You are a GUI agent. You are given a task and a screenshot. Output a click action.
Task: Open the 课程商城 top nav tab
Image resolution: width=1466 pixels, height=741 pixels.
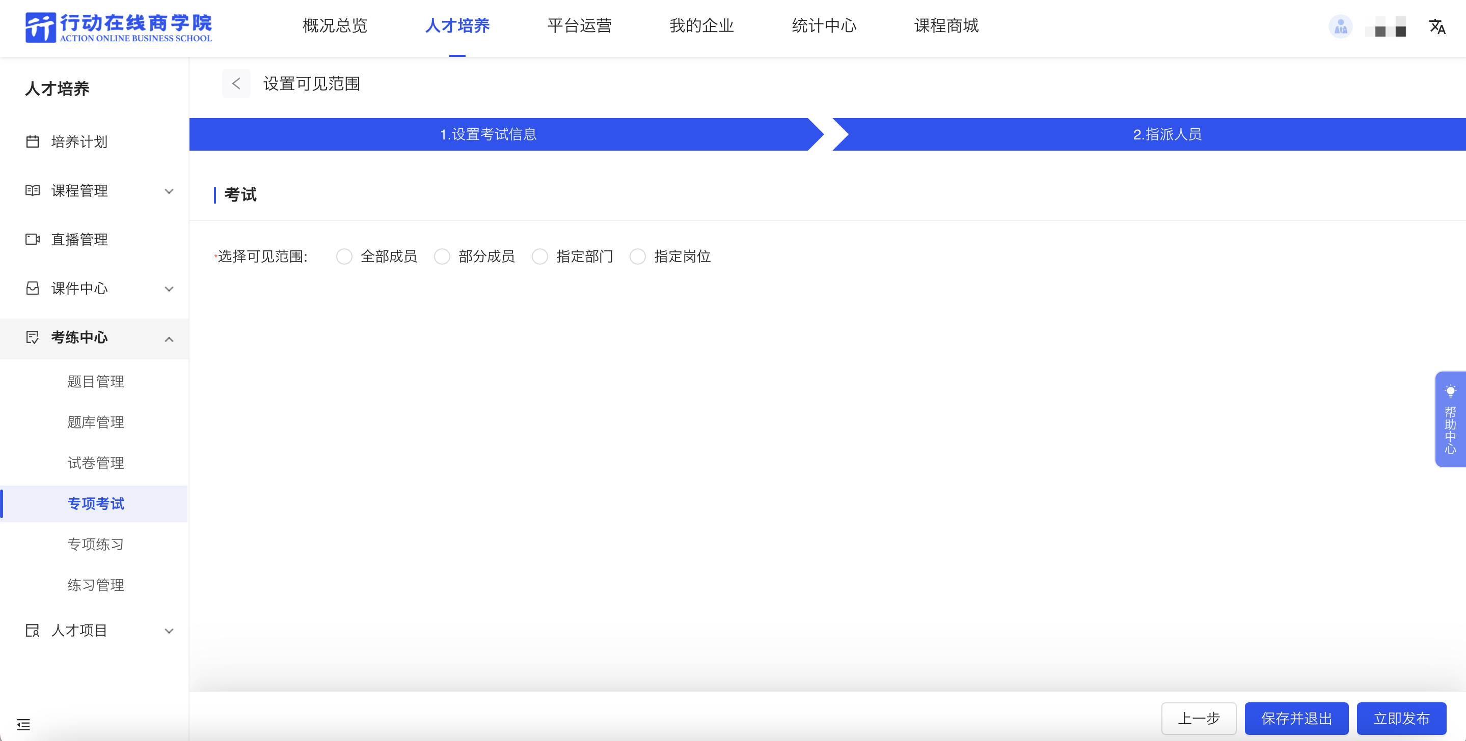pyautogui.click(x=946, y=25)
